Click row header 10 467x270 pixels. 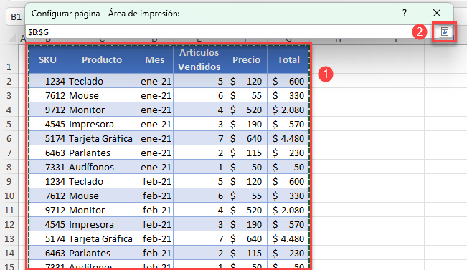point(9,196)
